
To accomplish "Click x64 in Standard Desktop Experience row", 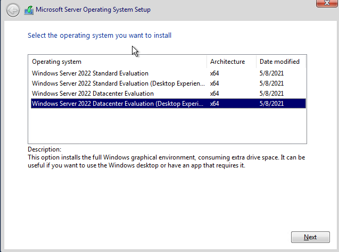I will pyautogui.click(x=214, y=83).
